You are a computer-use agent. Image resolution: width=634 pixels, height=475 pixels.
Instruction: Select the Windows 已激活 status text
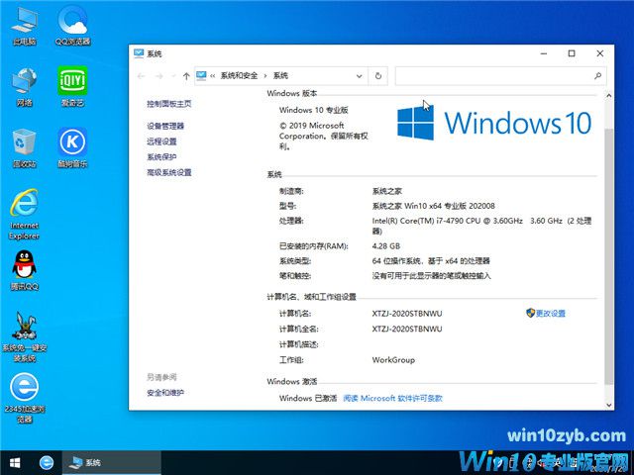tap(308, 398)
